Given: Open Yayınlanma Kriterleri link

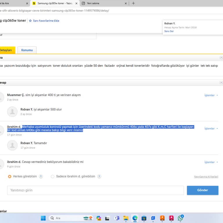Looking at the screenshot, I should [x=206, y=177].
